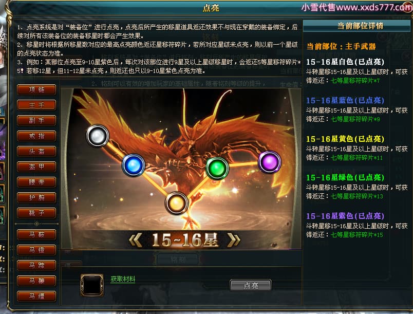
Task: Pick the 靴子 equipment slot
Action: (36, 213)
